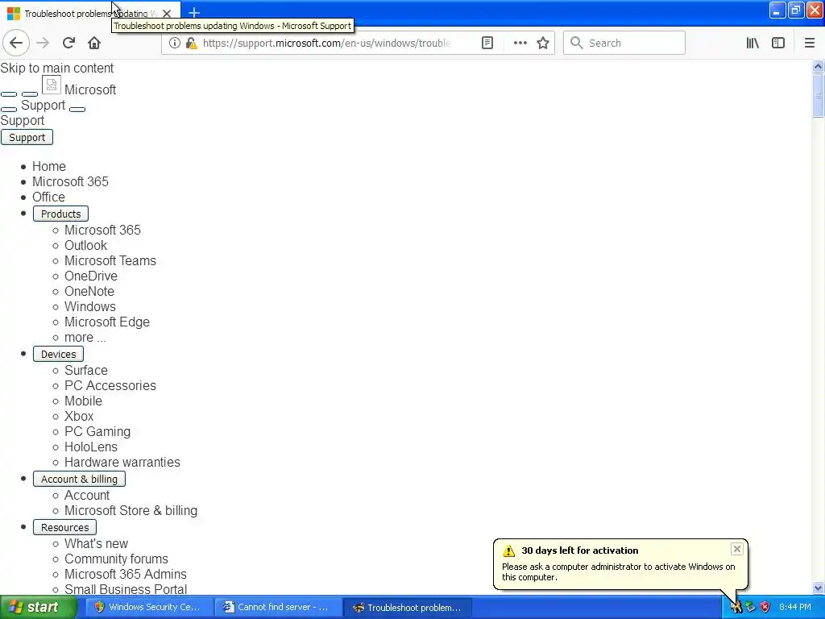
Task: Open Xbox under Devices
Action: (79, 416)
